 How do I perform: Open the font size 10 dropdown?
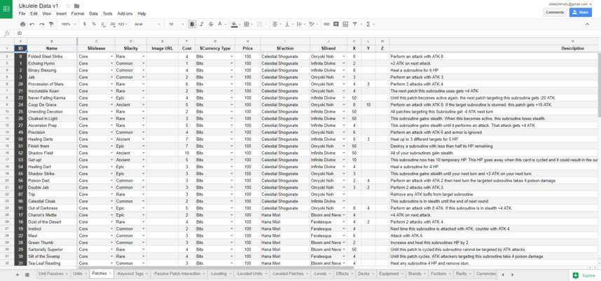point(176,24)
